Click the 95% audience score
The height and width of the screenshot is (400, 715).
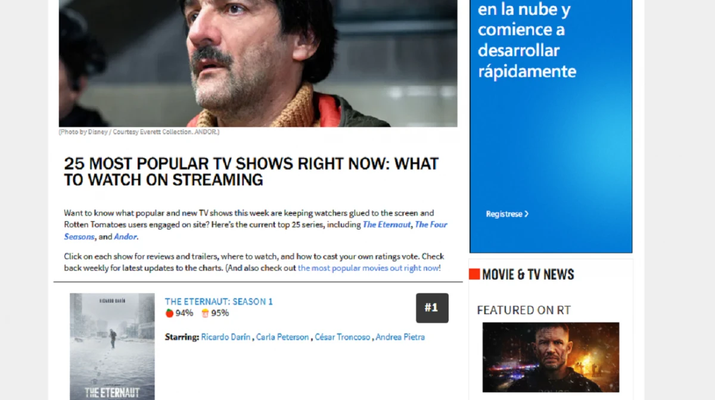point(220,313)
